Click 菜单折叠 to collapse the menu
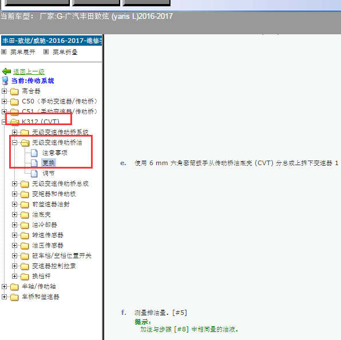This screenshot has width=341, height=340. pyautogui.click(x=65, y=52)
